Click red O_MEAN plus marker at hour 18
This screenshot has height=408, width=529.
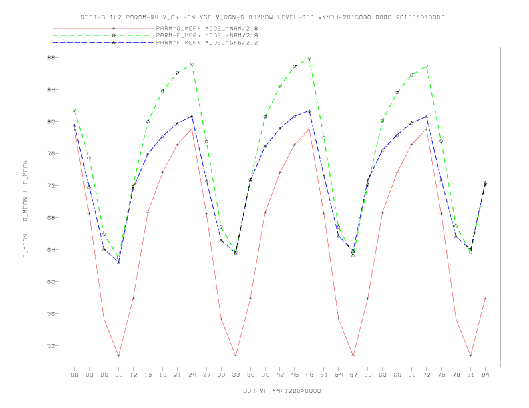162,173
